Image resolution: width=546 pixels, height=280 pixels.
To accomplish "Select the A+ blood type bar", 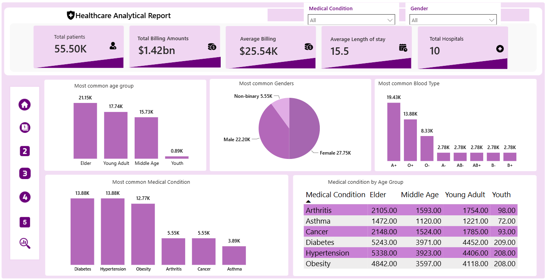I will [x=394, y=132].
